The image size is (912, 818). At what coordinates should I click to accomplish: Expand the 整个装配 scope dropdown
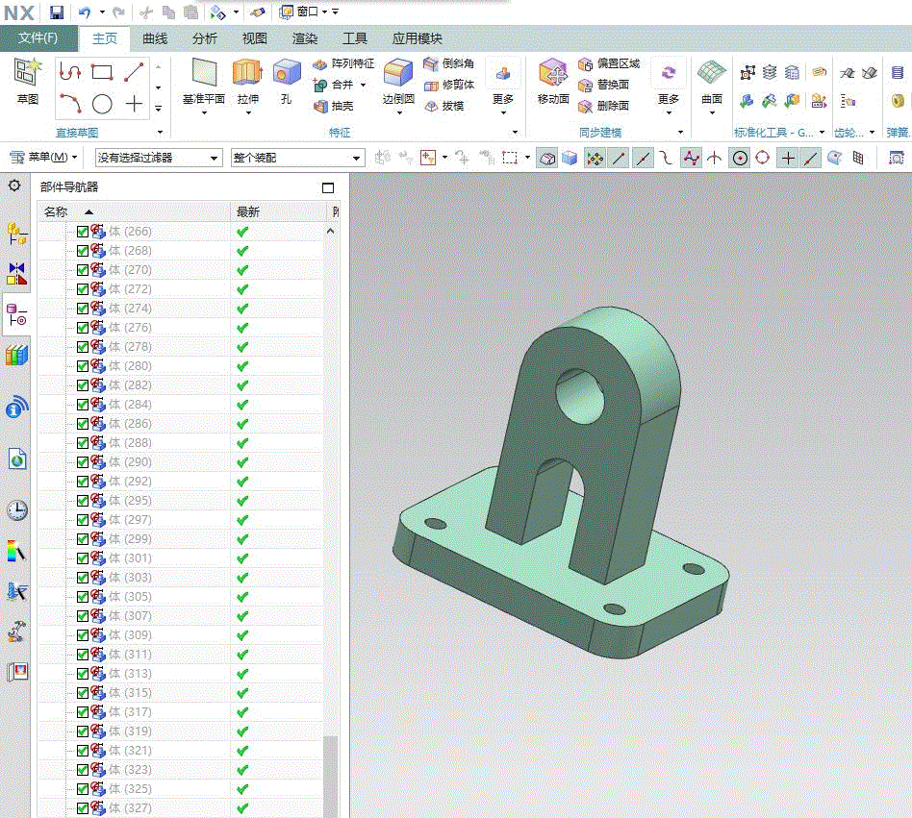tap(298, 158)
